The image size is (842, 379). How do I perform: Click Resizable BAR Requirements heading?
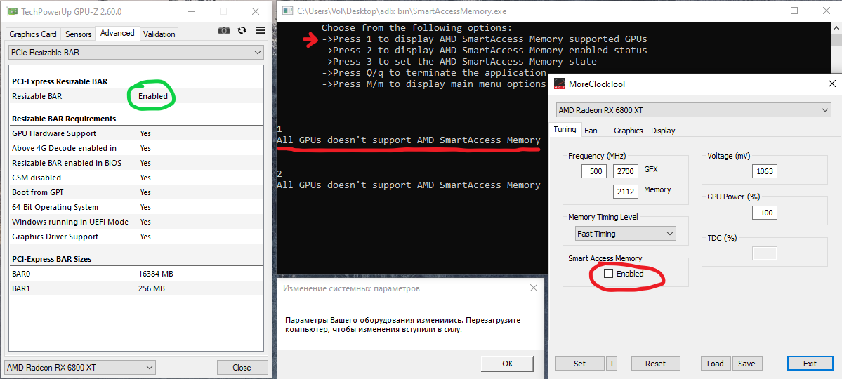pyautogui.click(x=64, y=118)
